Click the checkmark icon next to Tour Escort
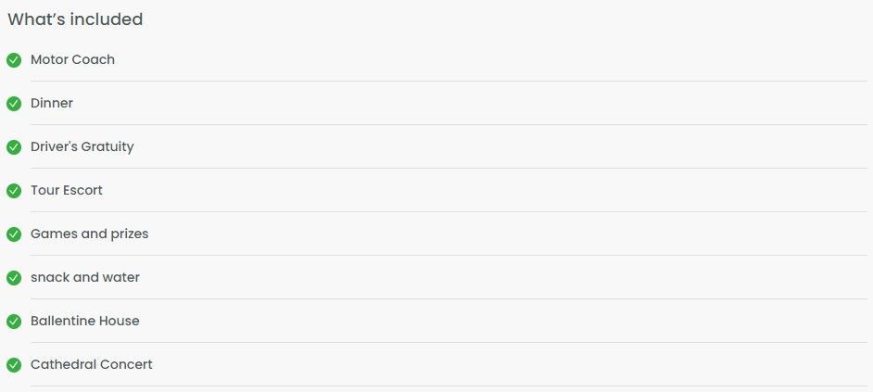Screen dimensions: 873x392 (14, 190)
